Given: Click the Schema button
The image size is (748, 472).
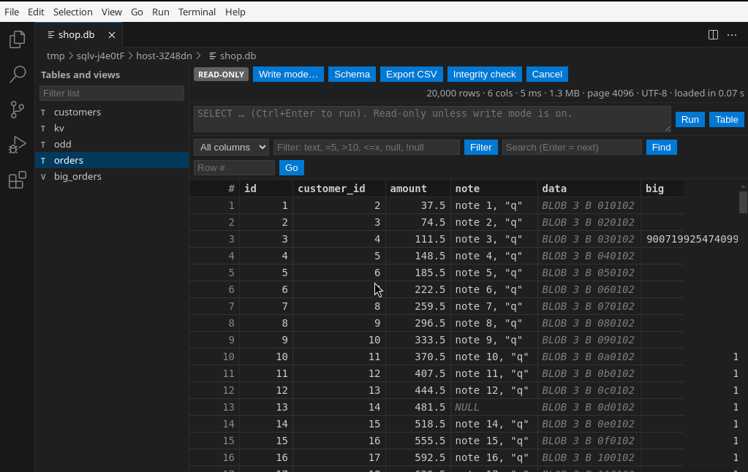Looking at the screenshot, I should (352, 75).
